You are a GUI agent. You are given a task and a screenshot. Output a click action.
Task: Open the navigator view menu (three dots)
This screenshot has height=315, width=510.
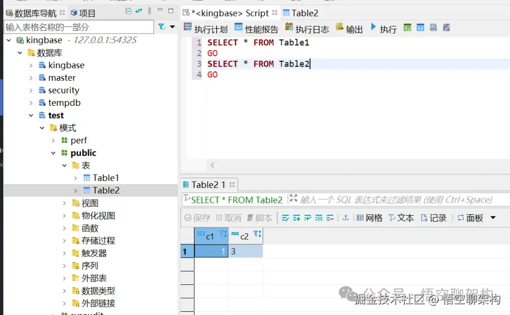point(149,11)
